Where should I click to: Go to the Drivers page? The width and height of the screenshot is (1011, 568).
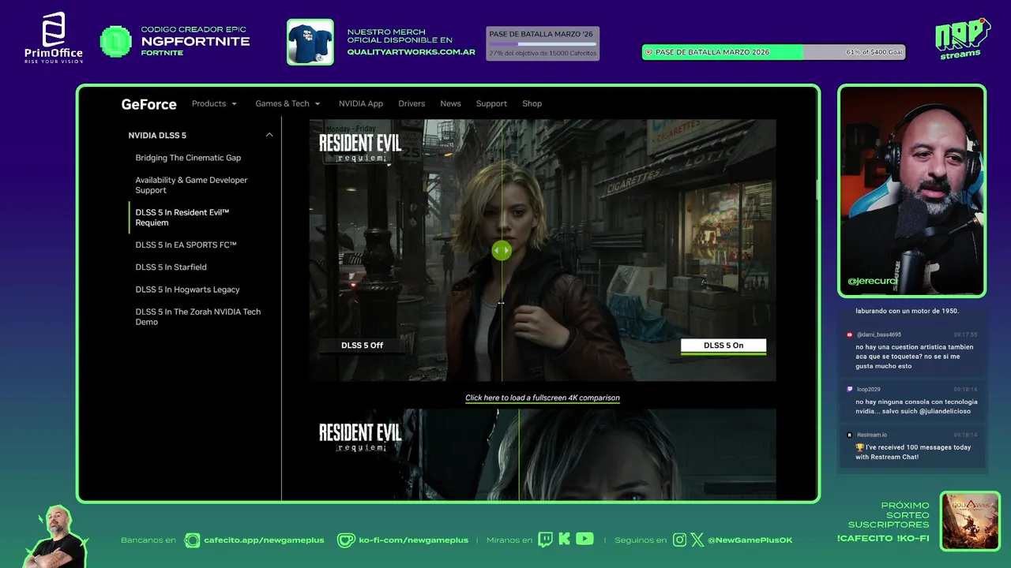412,104
